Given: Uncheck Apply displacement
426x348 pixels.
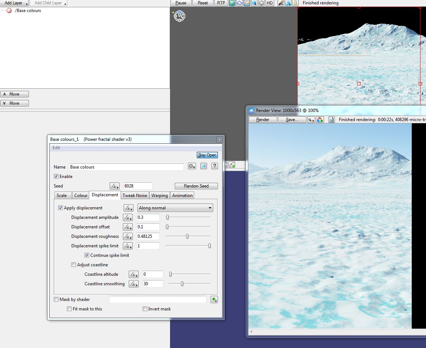Looking at the screenshot, I should 61,208.
